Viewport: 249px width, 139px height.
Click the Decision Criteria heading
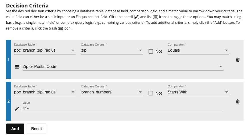point(27,5)
